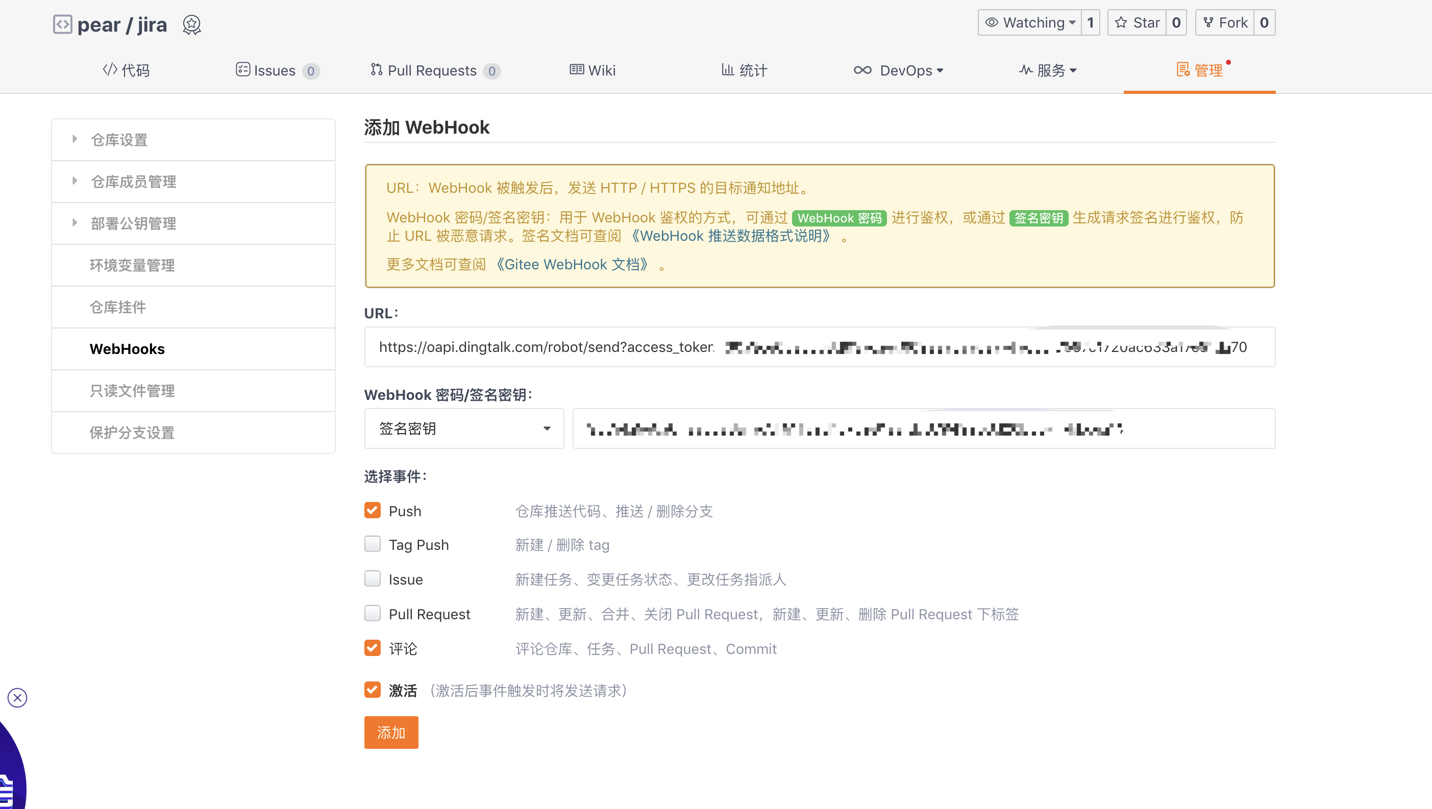
Task: Switch to the Pull Requests tab
Action: click(435, 70)
